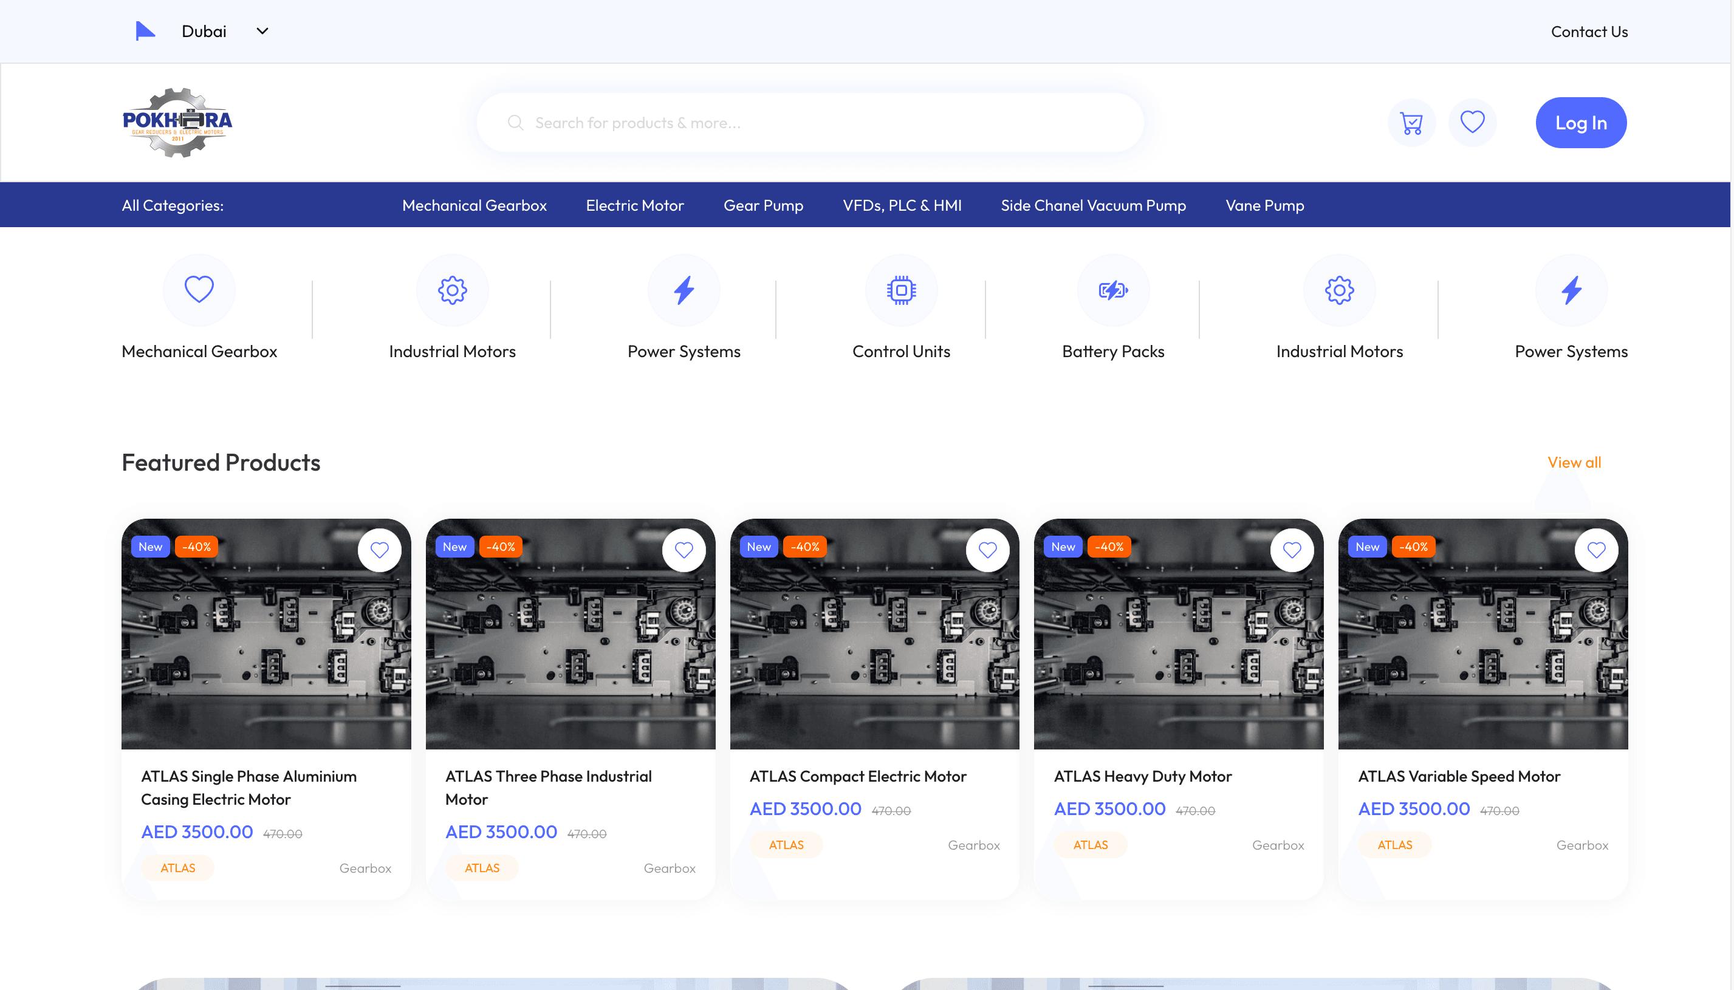Open the Mechanical Gearbox nav category

click(x=474, y=205)
